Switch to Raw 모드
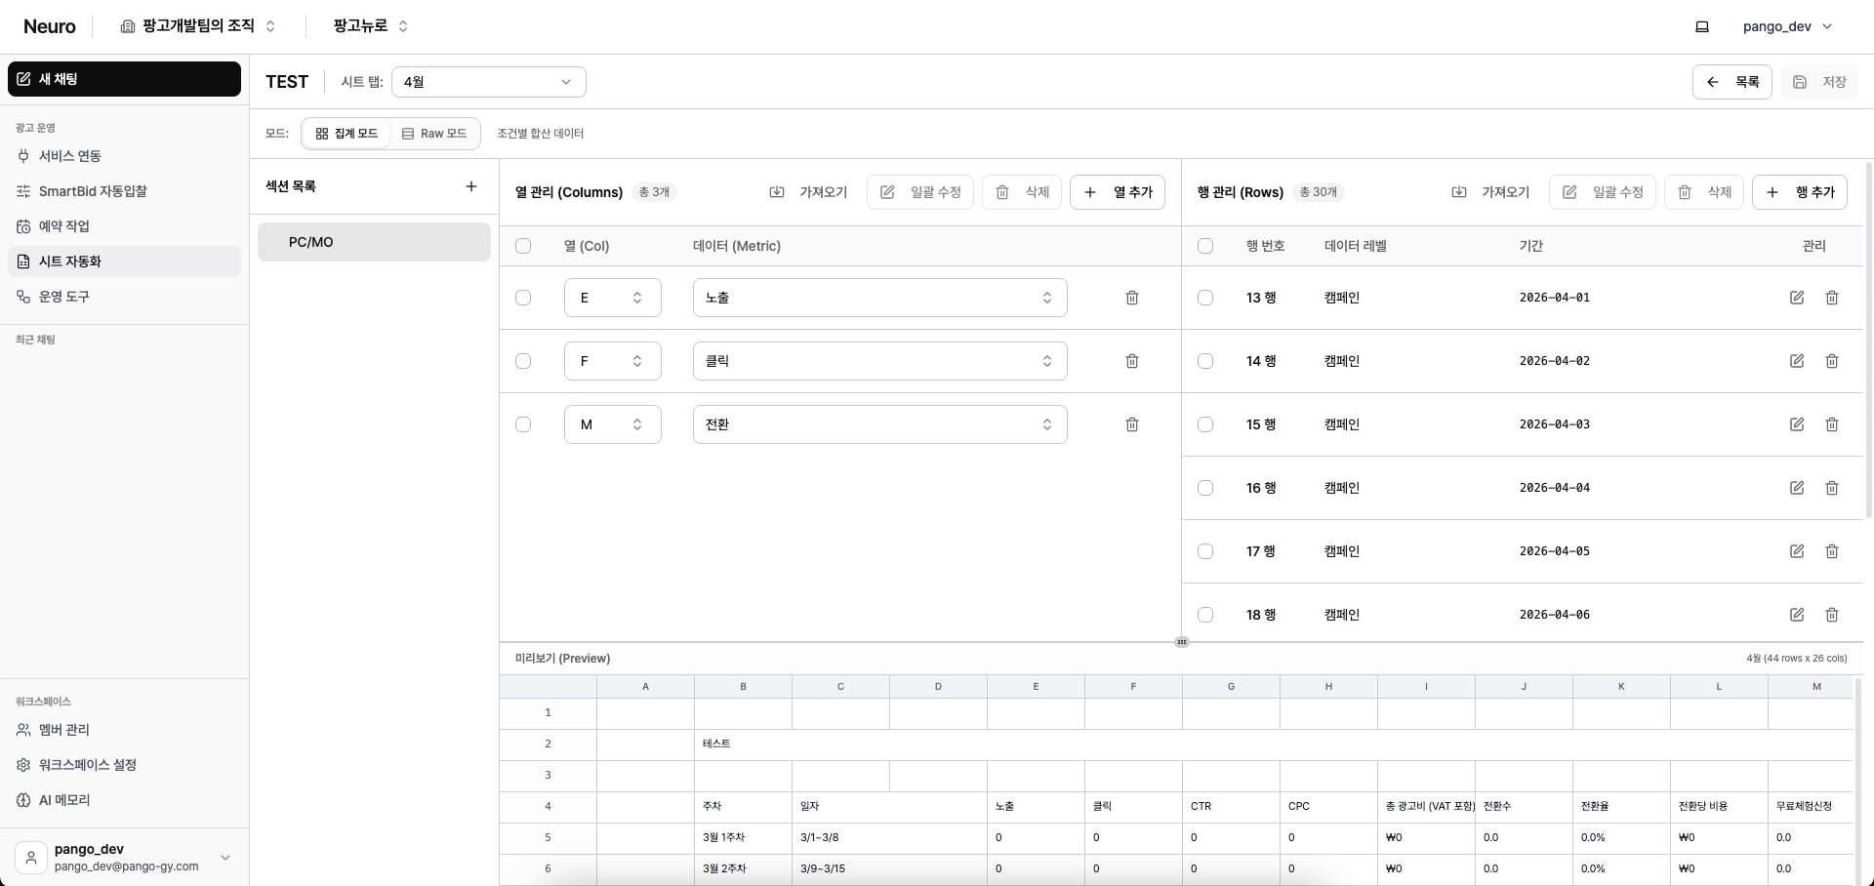 coord(434,134)
